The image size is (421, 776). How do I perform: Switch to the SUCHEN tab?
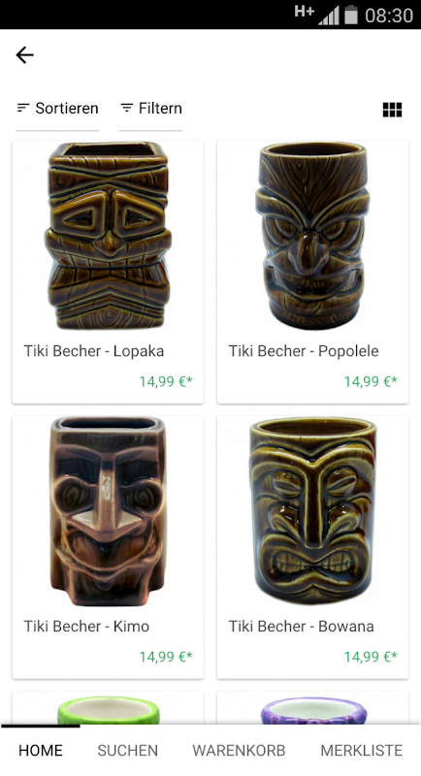pos(128,750)
